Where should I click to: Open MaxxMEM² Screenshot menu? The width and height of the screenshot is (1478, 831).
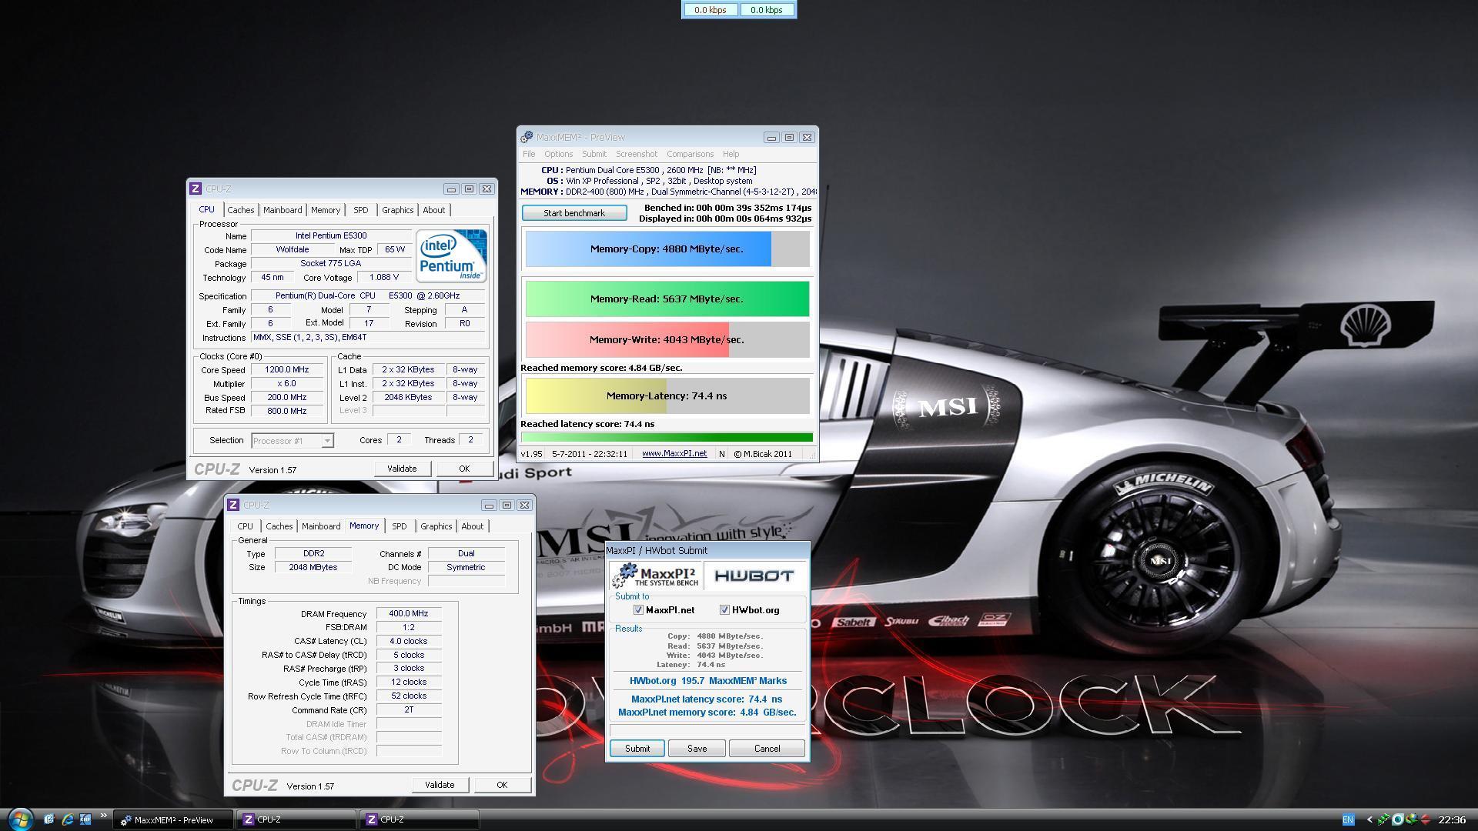[637, 154]
